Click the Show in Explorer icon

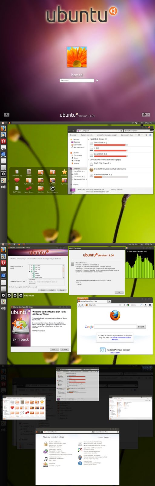(52, 188)
